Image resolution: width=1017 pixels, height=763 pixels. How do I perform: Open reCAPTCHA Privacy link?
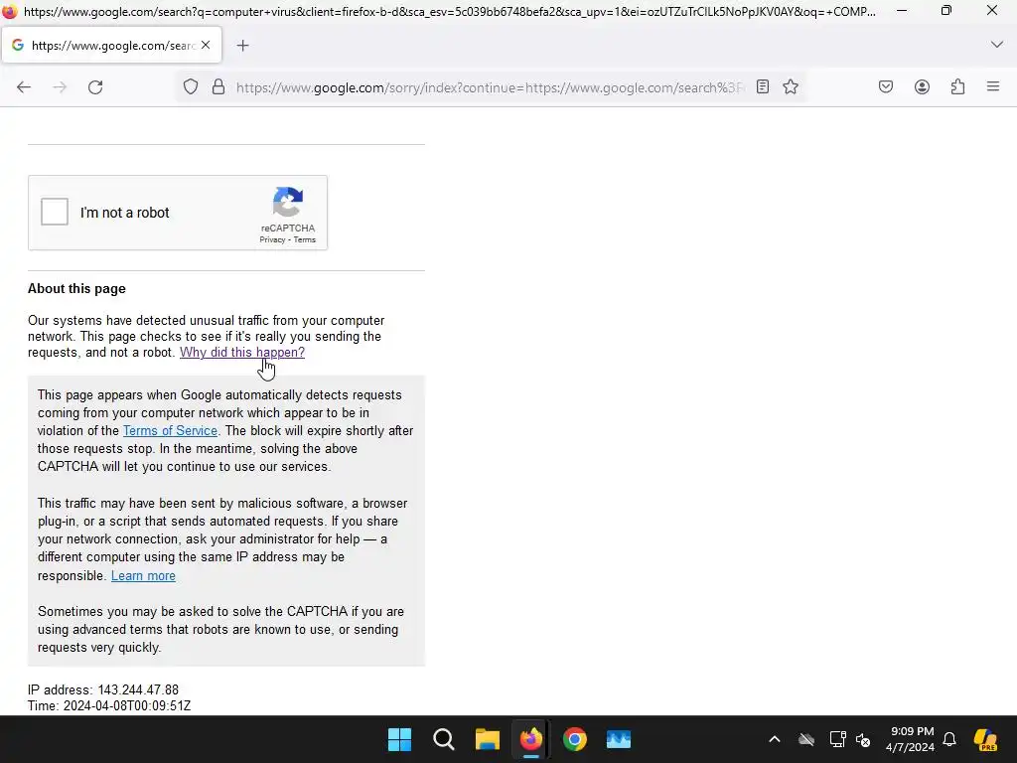click(x=272, y=240)
